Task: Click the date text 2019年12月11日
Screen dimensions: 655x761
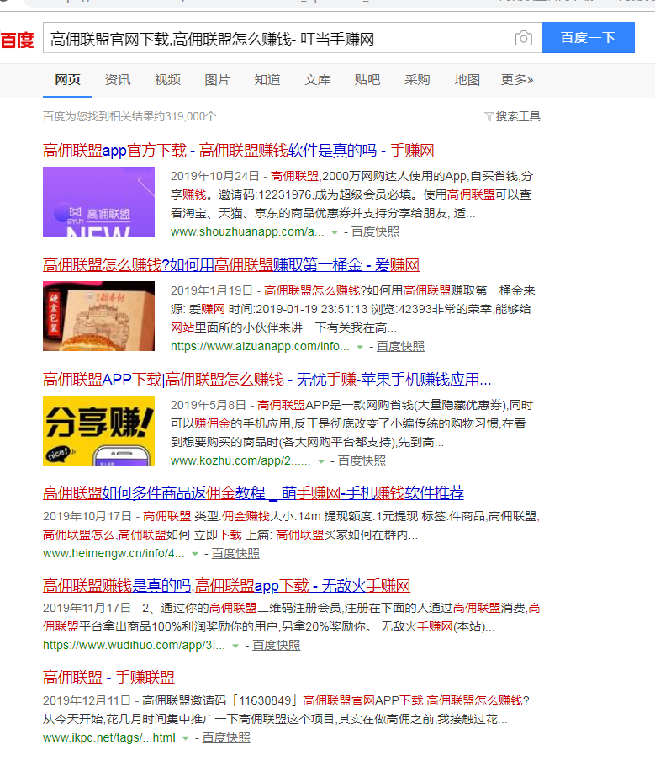Action: point(87,701)
